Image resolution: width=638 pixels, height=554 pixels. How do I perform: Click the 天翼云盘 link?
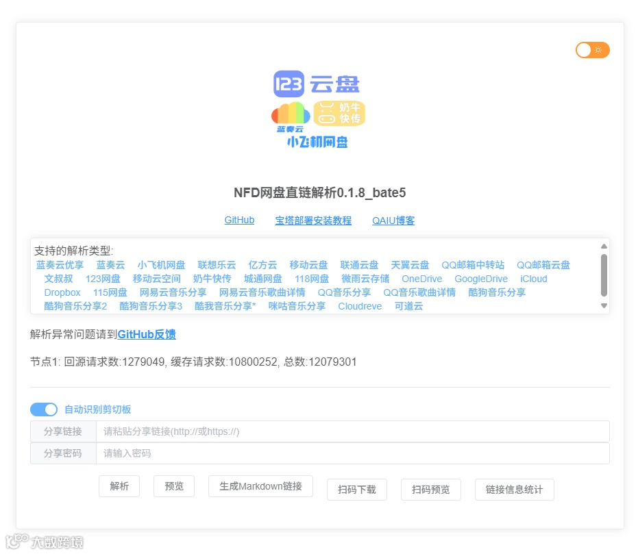tap(410, 265)
